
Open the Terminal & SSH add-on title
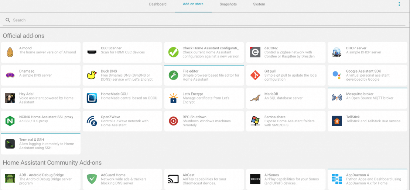(31, 140)
